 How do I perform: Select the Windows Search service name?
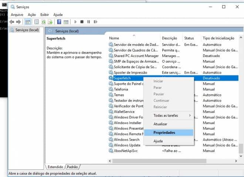[x=126, y=140]
